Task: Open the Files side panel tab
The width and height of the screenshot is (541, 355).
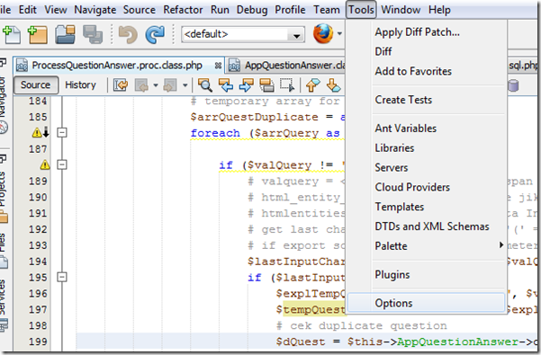Action: pyautogui.click(x=4, y=251)
